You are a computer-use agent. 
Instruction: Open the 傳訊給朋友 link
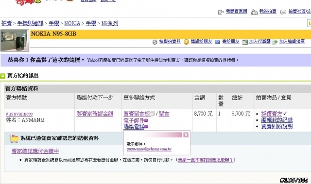pos(201,42)
